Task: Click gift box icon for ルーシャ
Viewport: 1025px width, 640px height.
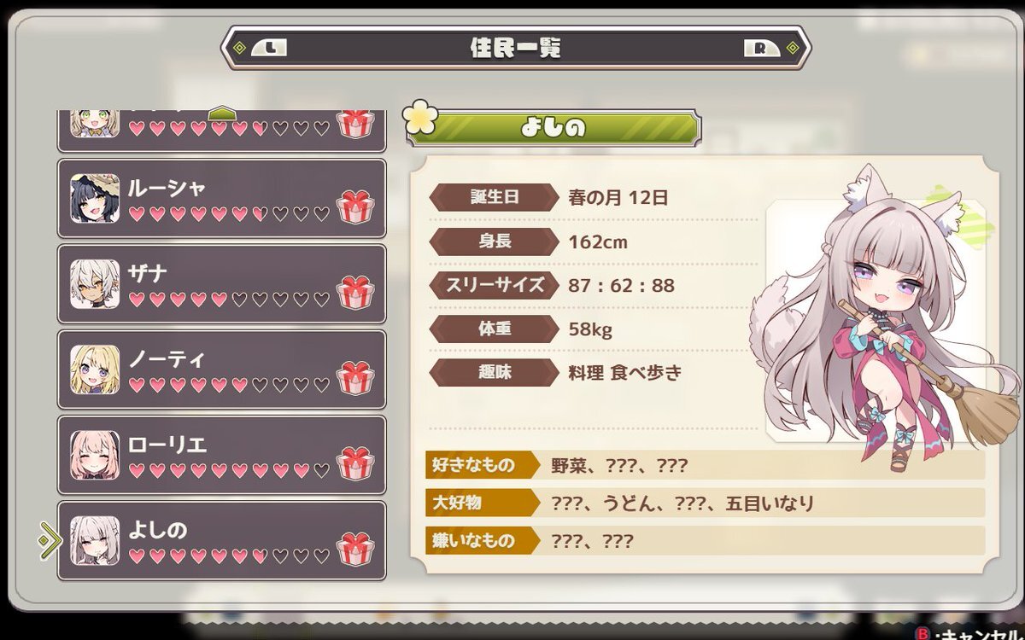Action: click(355, 207)
